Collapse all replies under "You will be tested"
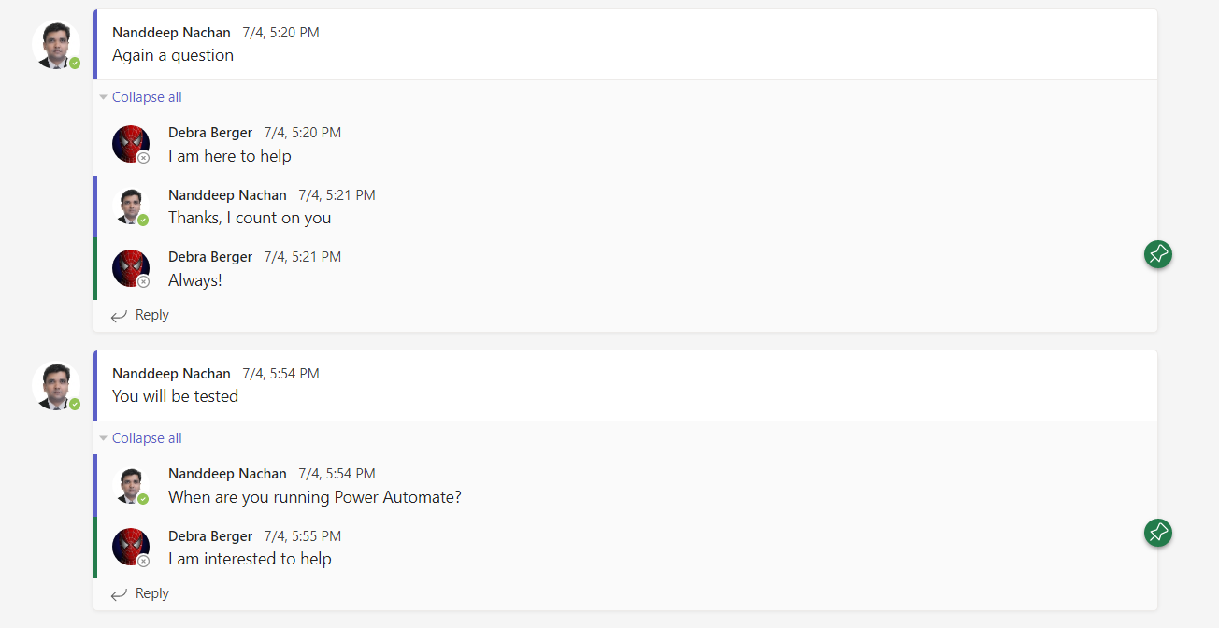The image size is (1219, 628). (147, 438)
